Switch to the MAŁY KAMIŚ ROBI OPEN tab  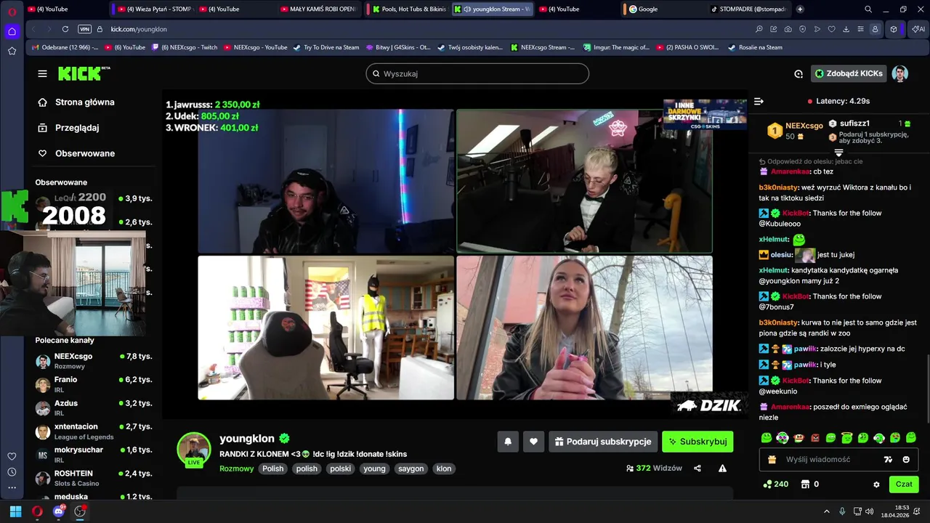coord(320,9)
